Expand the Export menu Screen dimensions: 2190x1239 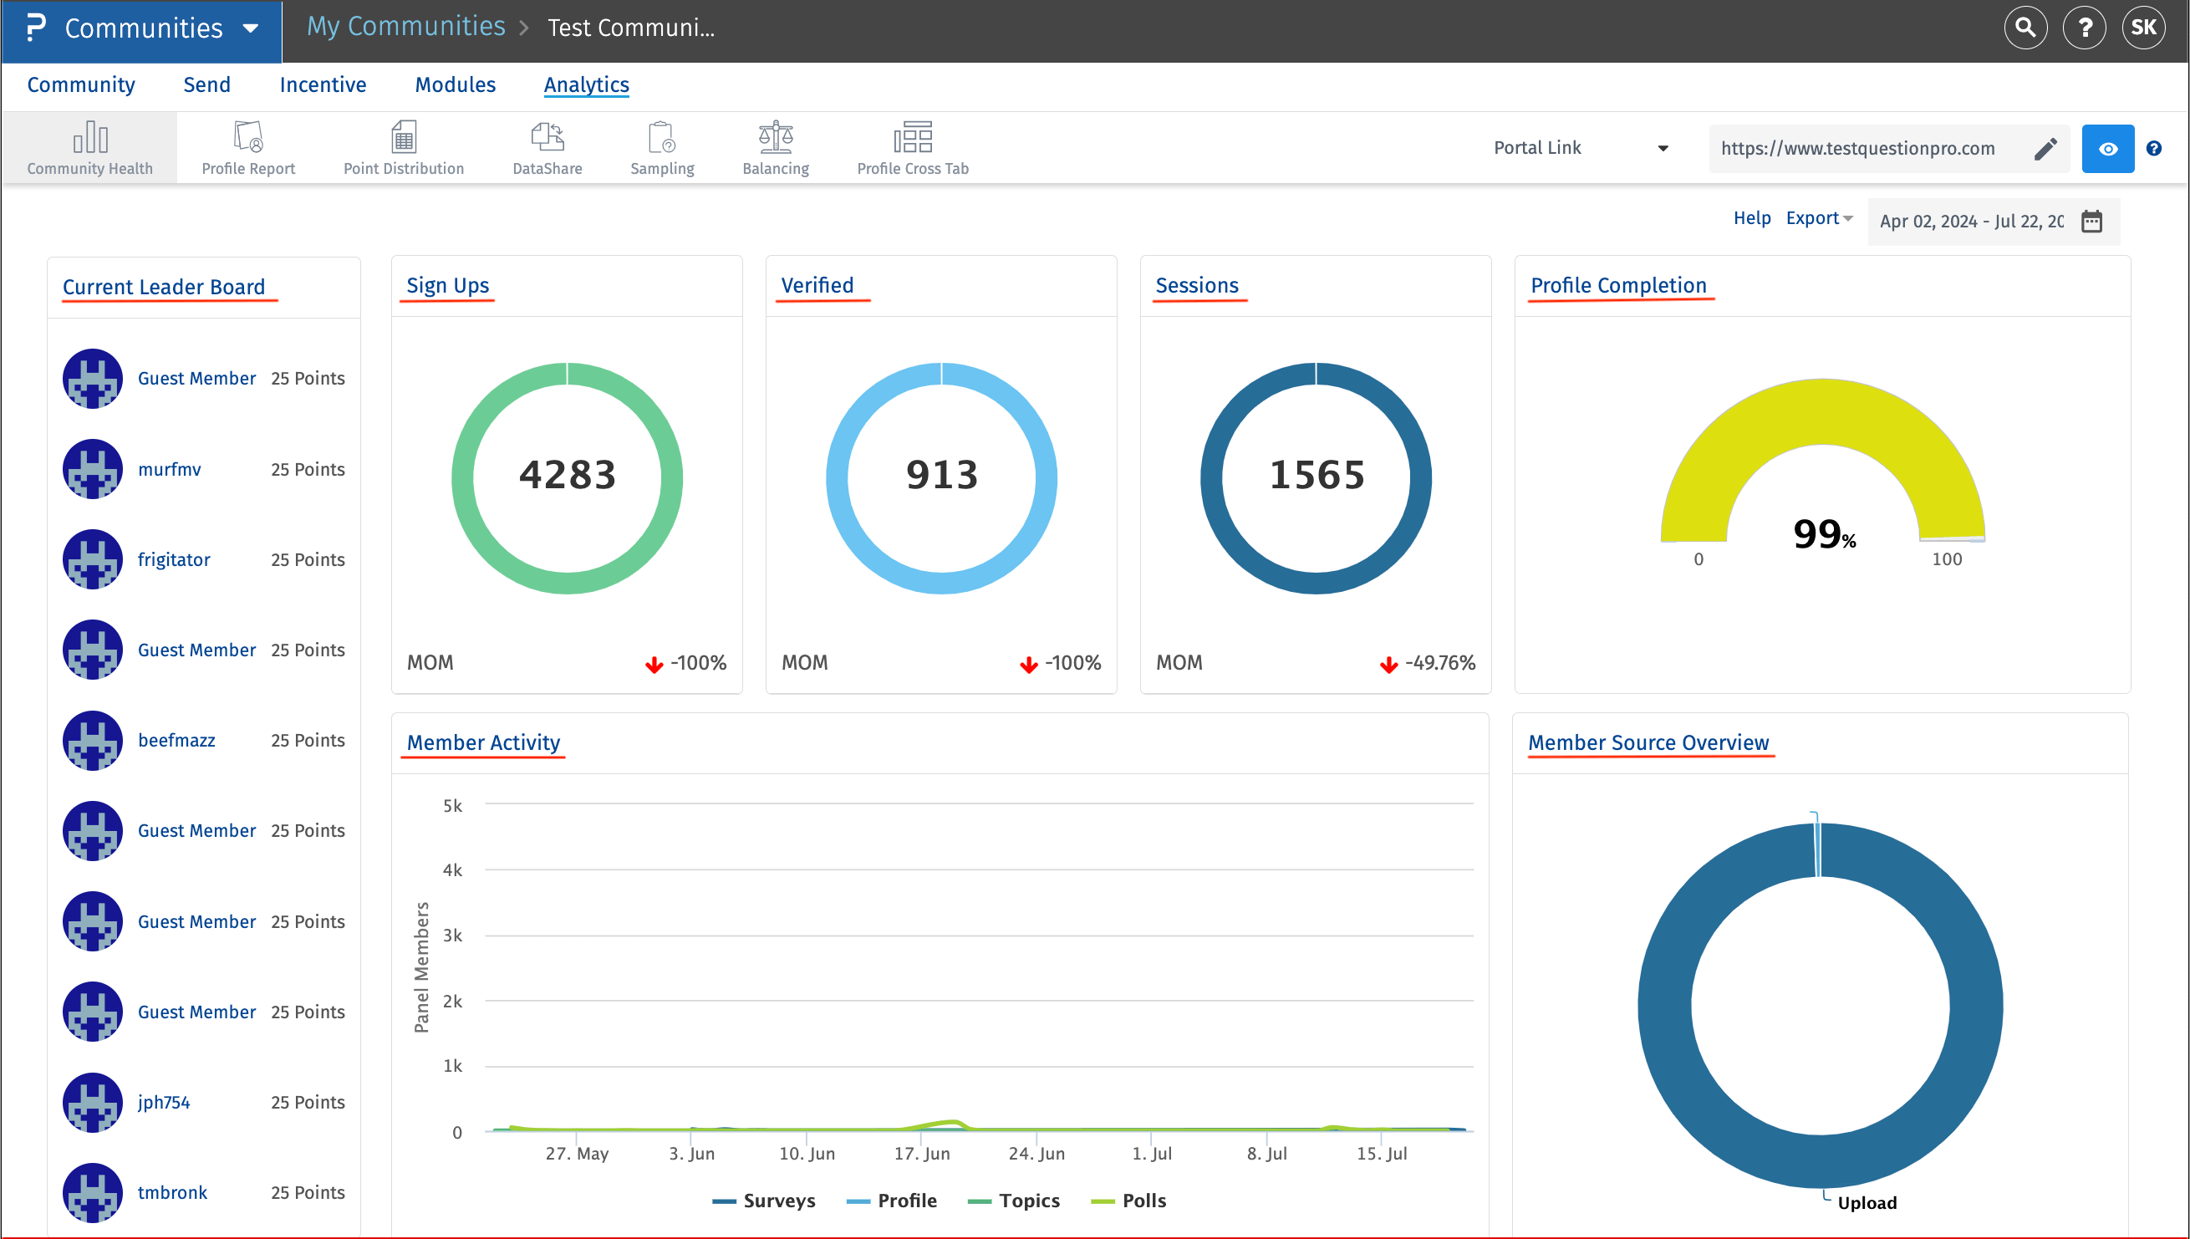[1818, 219]
